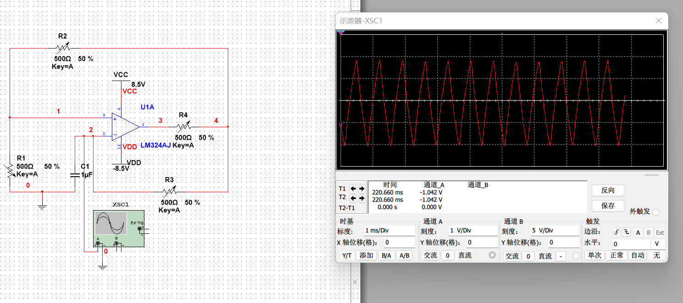The width and height of the screenshot is (683, 303).
Task: Select A/B display mode
Action: point(404,255)
